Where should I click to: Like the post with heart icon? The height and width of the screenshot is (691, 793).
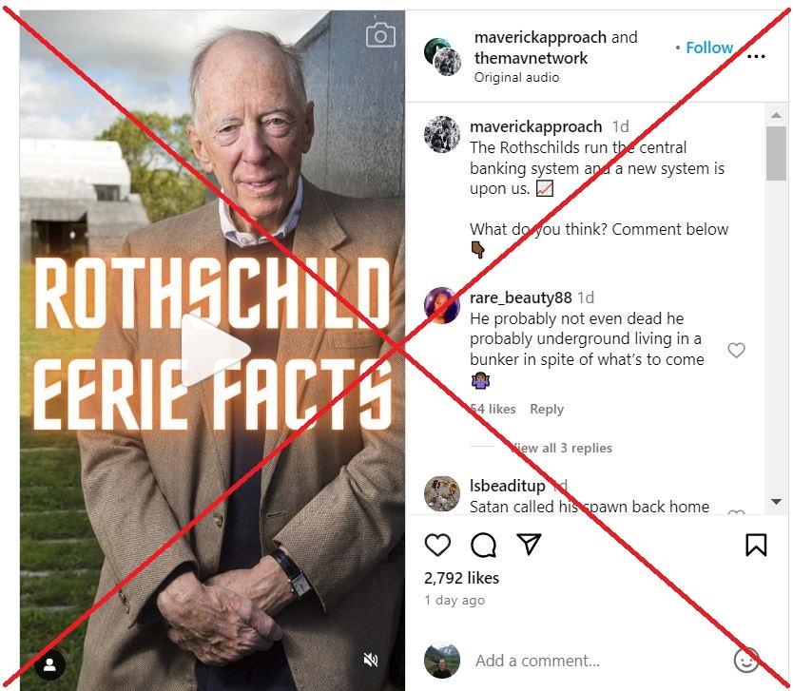(x=437, y=545)
